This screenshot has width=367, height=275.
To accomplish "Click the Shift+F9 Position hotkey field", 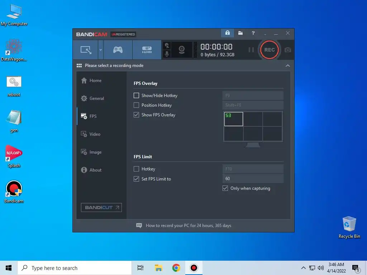I will (x=253, y=105).
